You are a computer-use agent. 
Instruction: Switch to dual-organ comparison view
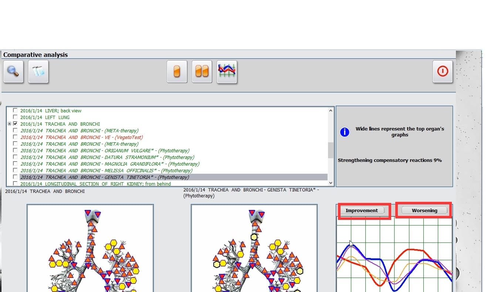[202, 71]
